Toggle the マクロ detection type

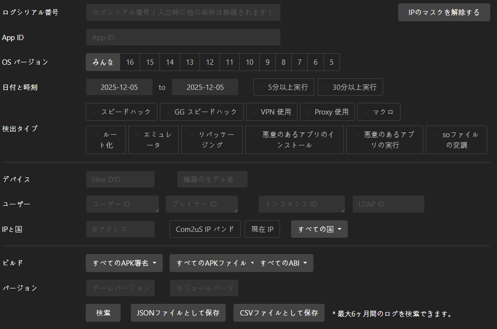click(379, 112)
